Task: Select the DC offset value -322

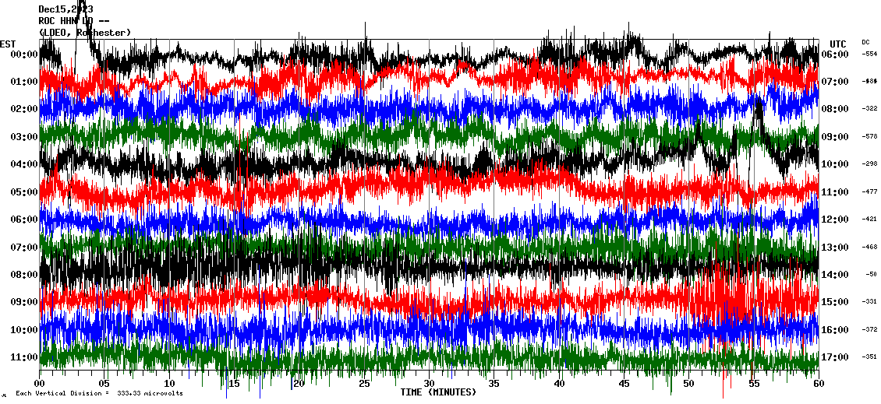Action: click(870, 109)
